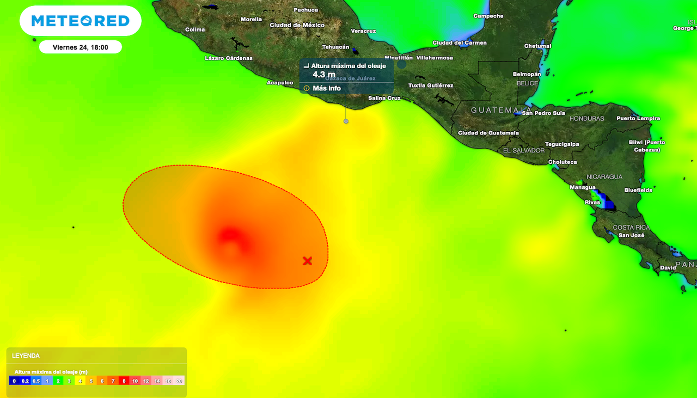The image size is (697, 398).
Task: Click the grey map pin dot below the tooltip
Action: coord(346,121)
